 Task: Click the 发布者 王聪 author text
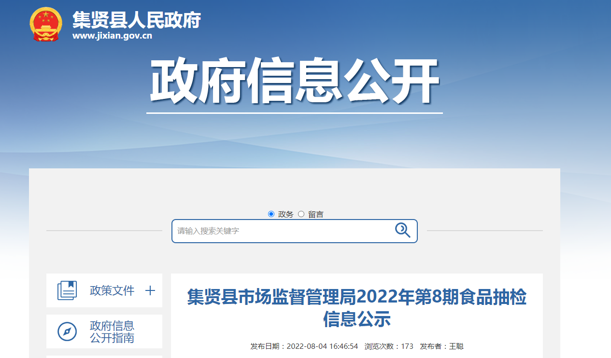[441, 346]
